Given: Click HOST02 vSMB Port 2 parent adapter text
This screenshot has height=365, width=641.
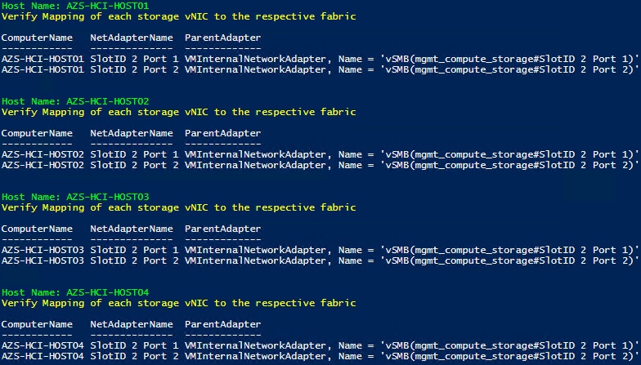Looking at the screenshot, I should (x=412, y=165).
